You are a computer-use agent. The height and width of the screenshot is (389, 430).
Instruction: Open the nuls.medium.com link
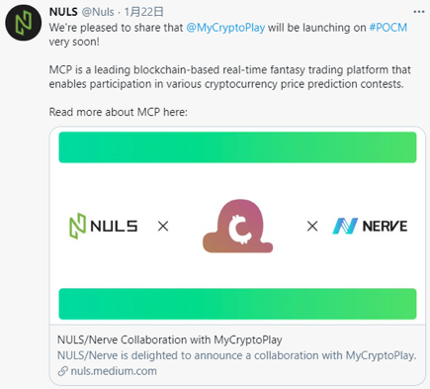[x=114, y=371]
